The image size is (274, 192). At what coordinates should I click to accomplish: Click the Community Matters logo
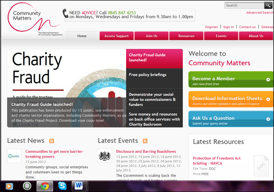coord(35,19)
